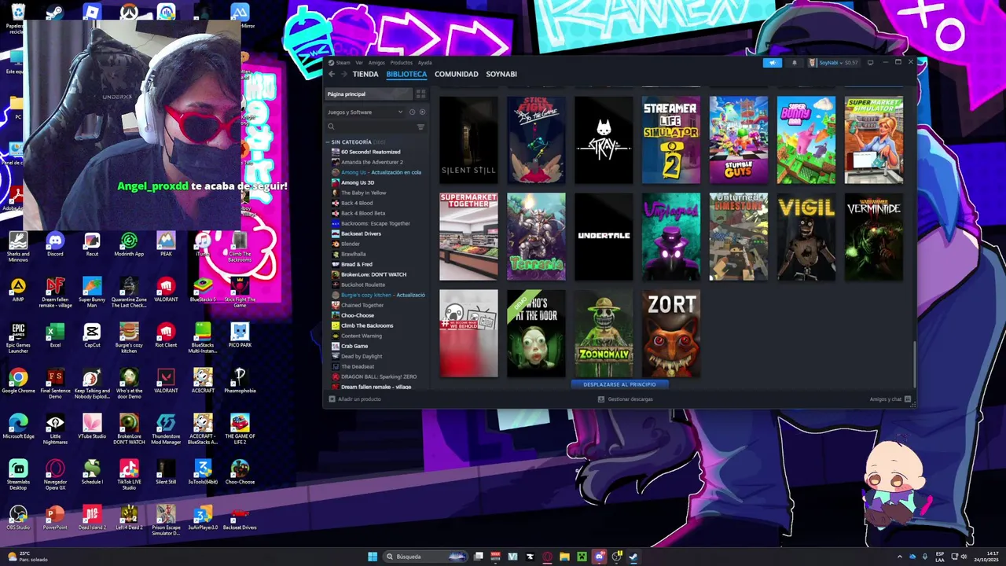Open the Ver menu

(x=359, y=63)
